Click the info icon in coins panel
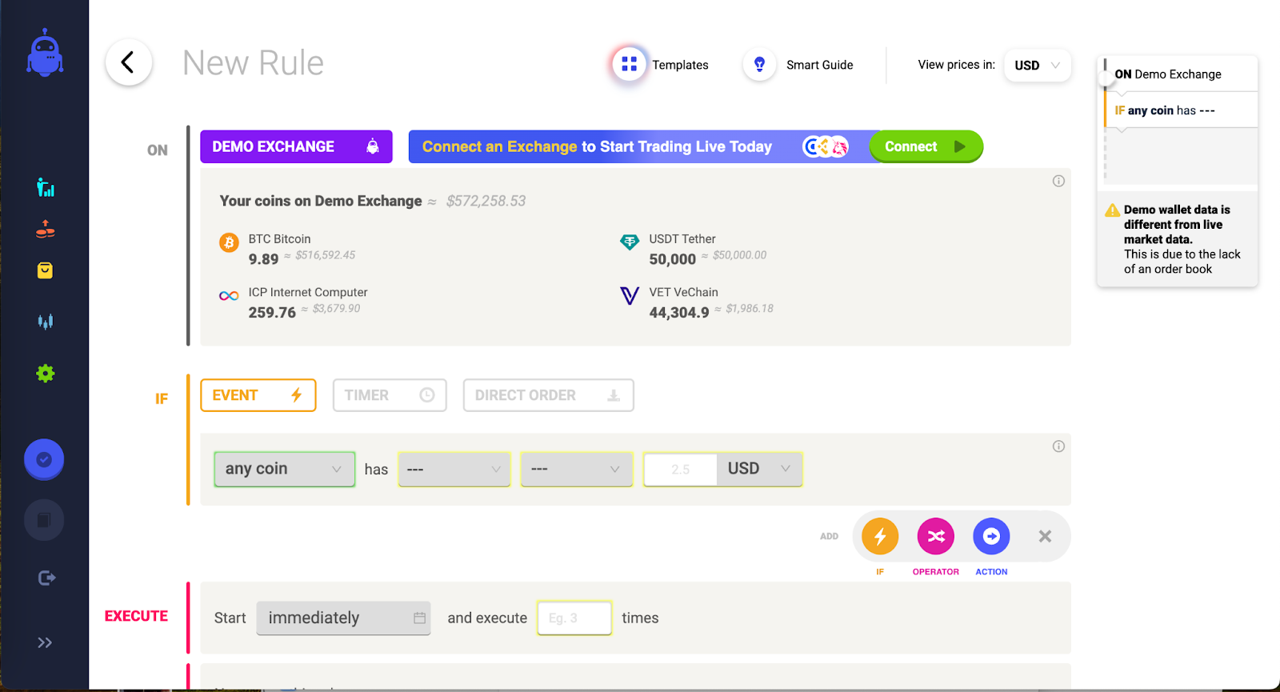The image size is (1280, 692). point(1058,181)
